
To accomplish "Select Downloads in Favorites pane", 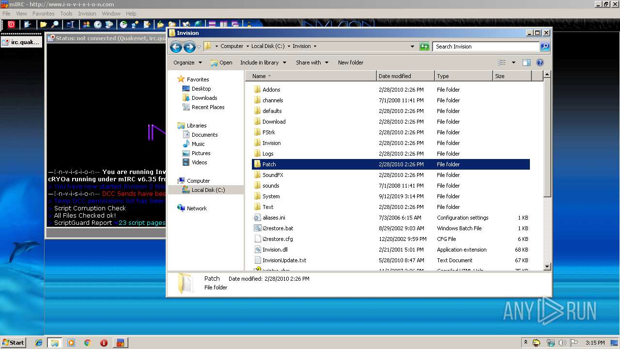I will coord(200,98).
